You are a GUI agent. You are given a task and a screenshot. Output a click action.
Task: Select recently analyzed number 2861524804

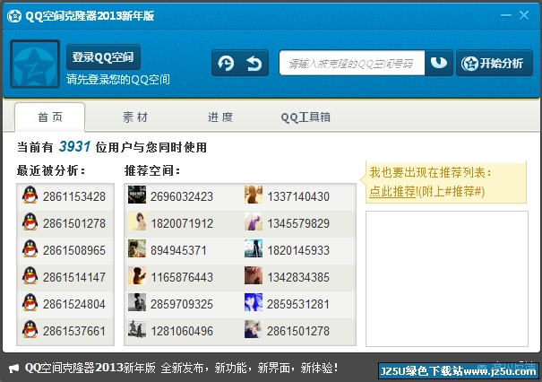click(74, 305)
